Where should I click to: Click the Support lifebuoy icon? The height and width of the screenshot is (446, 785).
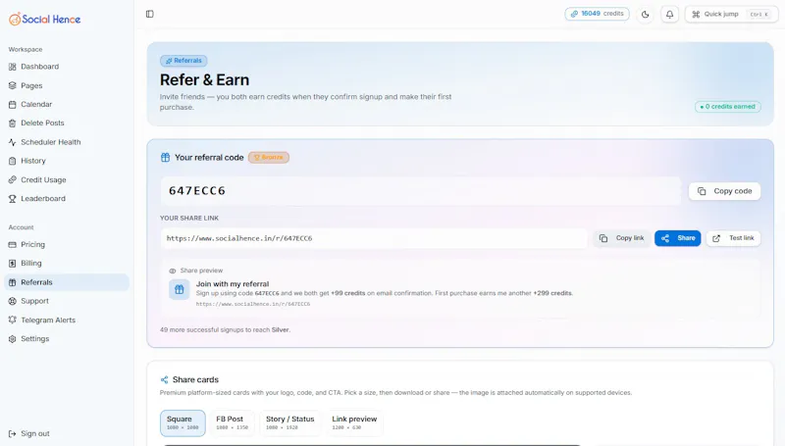pos(13,301)
